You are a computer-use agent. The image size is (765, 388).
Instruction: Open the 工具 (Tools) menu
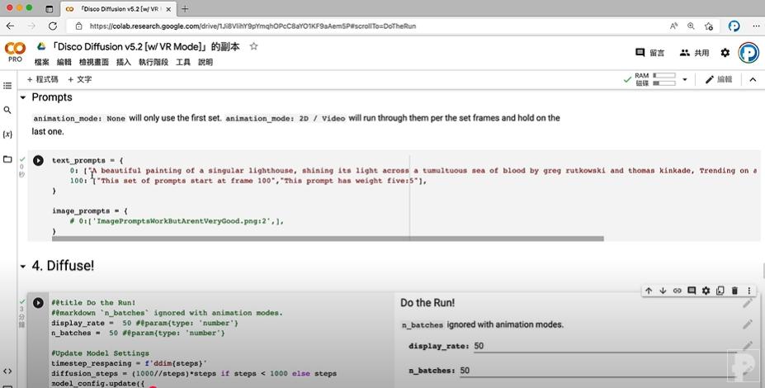coord(183,62)
